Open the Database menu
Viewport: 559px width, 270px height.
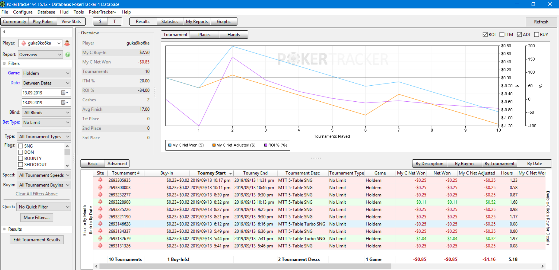click(46, 12)
